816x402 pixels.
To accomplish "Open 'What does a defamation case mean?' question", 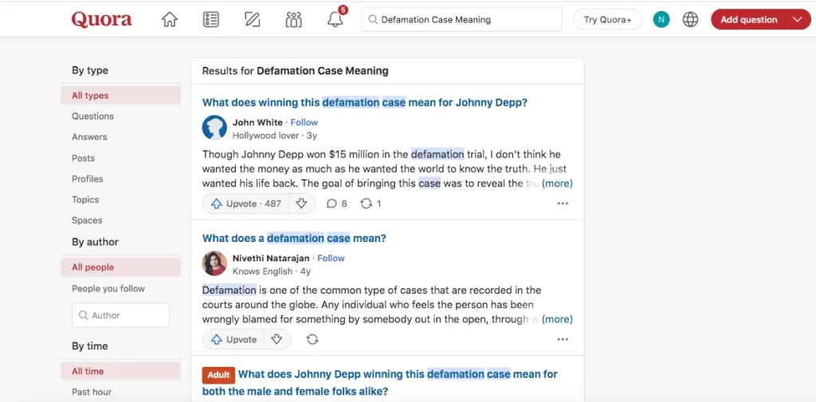I will (x=294, y=238).
